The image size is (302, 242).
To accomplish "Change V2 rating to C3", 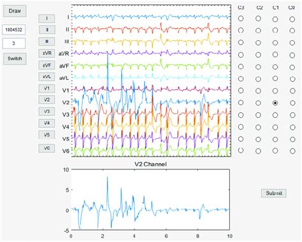I will [x=241, y=103].
